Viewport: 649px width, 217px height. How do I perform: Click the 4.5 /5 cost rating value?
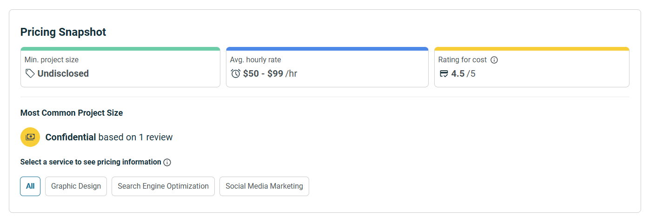pos(463,73)
